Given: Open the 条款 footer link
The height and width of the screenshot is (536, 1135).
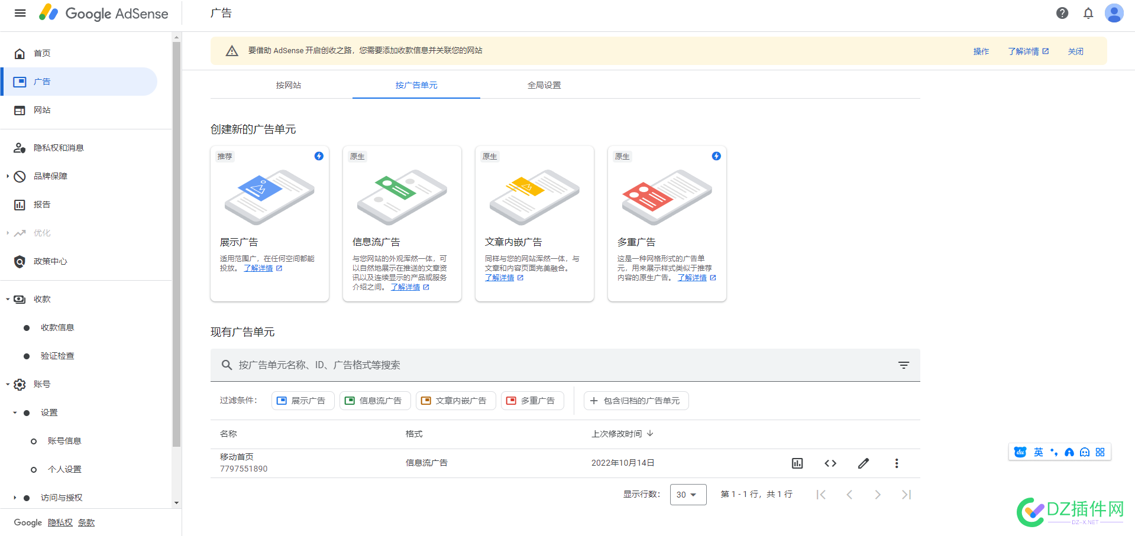Looking at the screenshot, I should point(86,522).
